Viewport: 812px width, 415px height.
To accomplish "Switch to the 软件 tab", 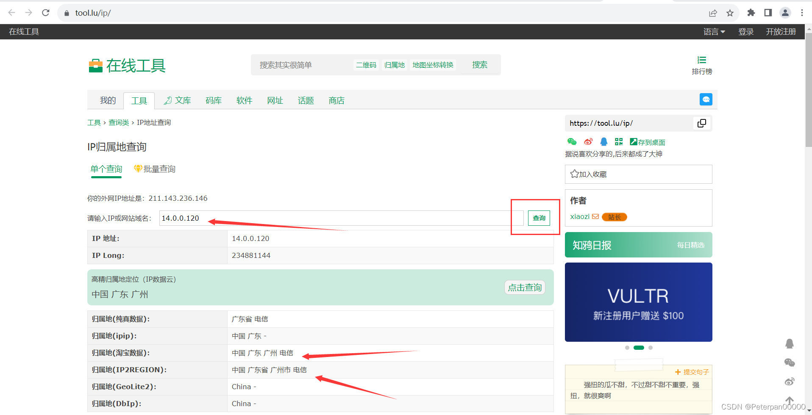I will pos(244,100).
